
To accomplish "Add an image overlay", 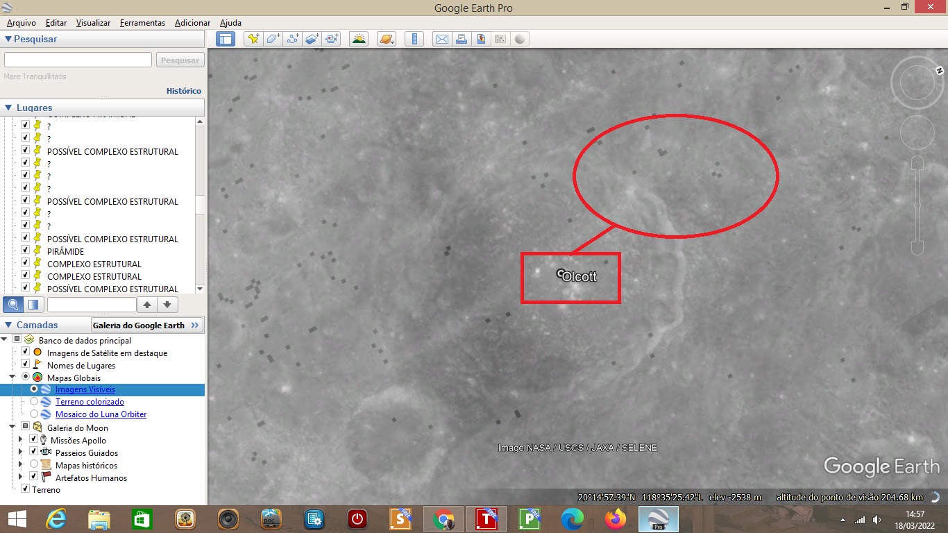I will (312, 39).
